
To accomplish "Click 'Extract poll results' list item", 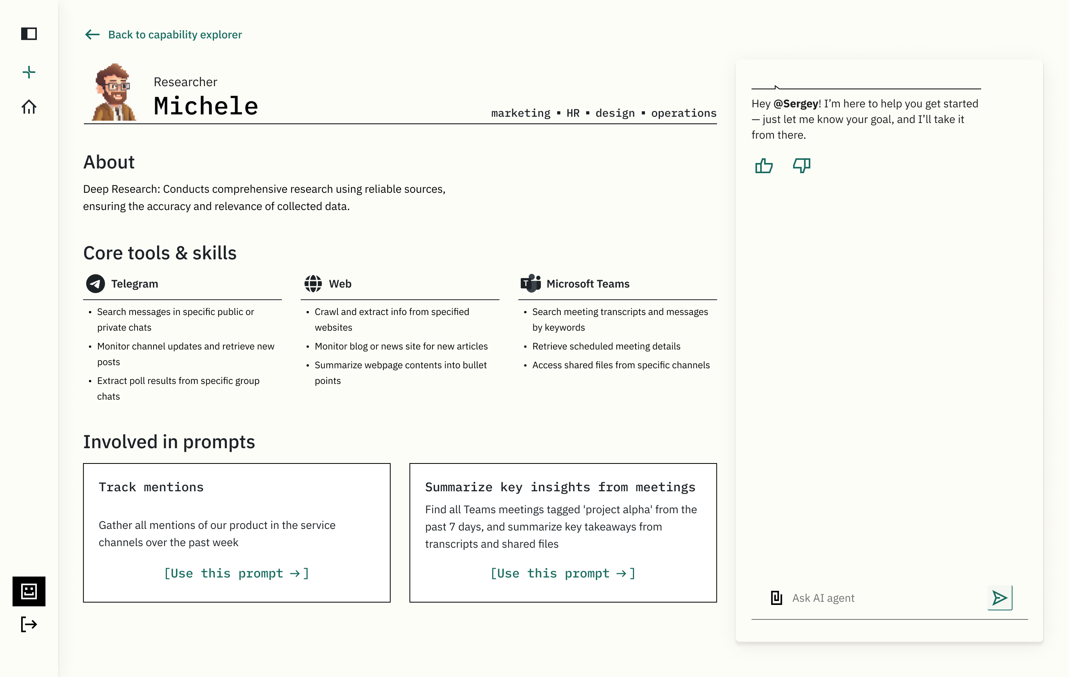I will point(178,388).
